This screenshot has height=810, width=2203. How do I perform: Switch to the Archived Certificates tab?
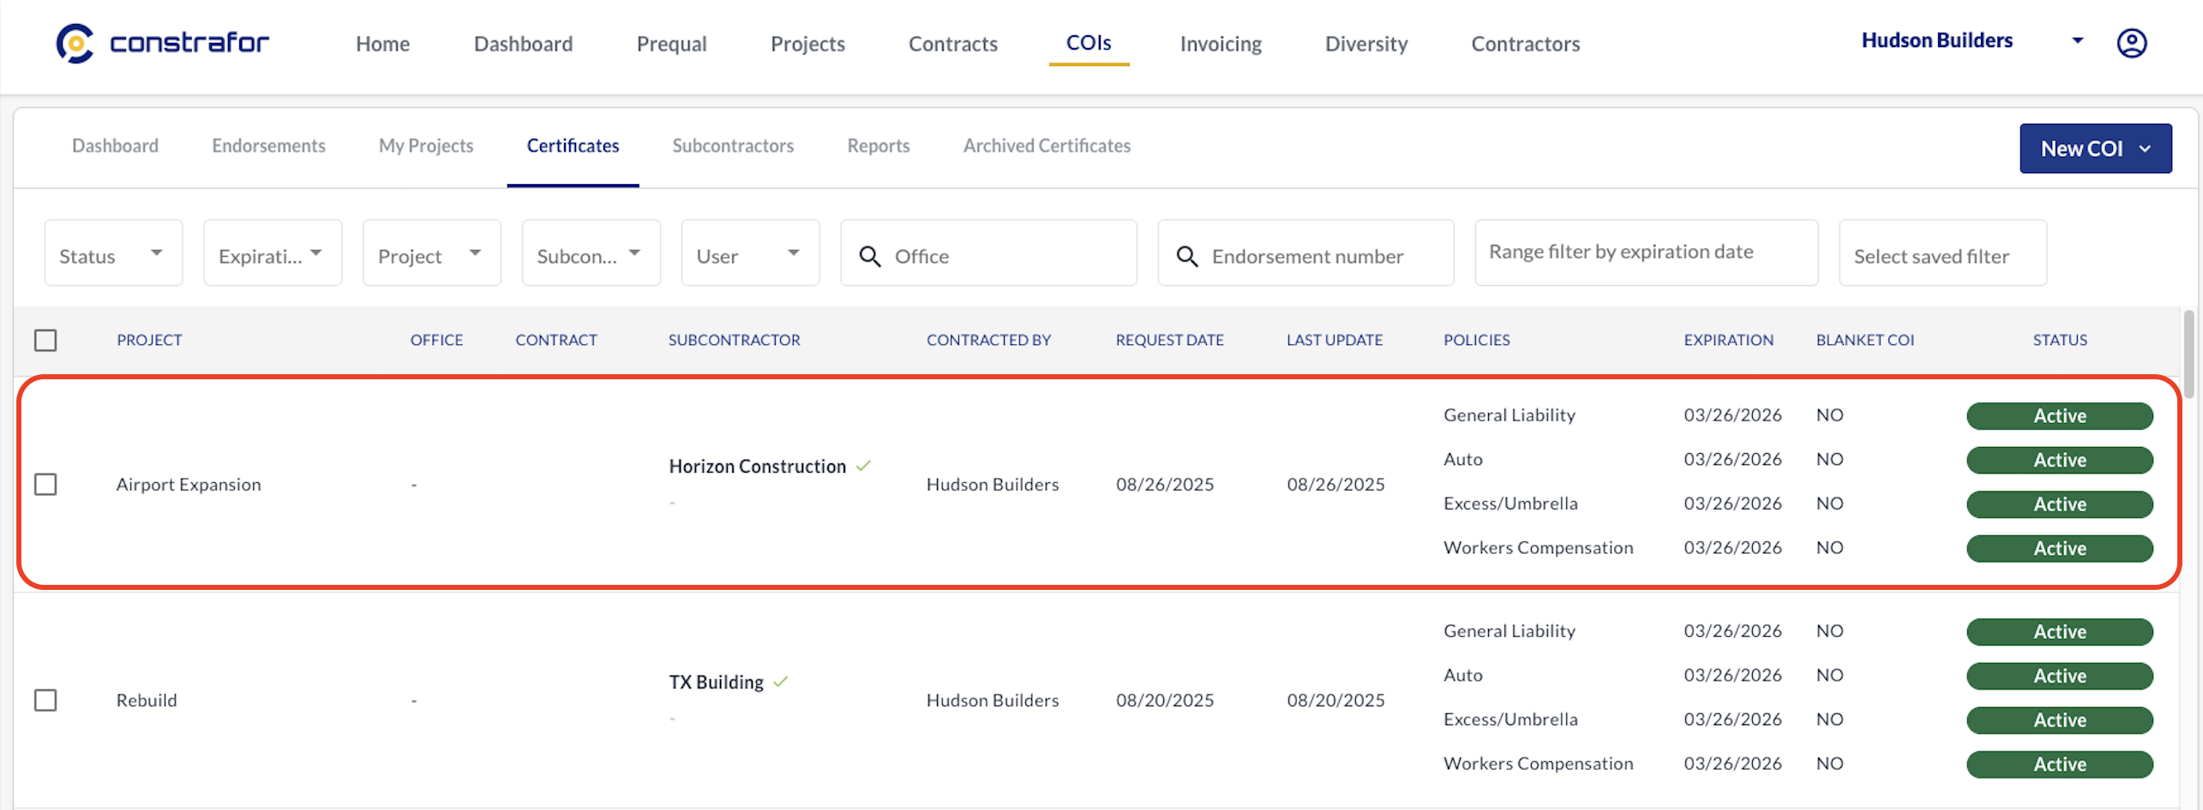click(x=1047, y=146)
